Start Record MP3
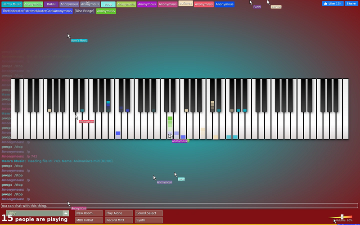360x225 pixels. click(x=119, y=220)
